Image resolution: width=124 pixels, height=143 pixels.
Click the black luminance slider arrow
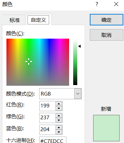(80, 46)
